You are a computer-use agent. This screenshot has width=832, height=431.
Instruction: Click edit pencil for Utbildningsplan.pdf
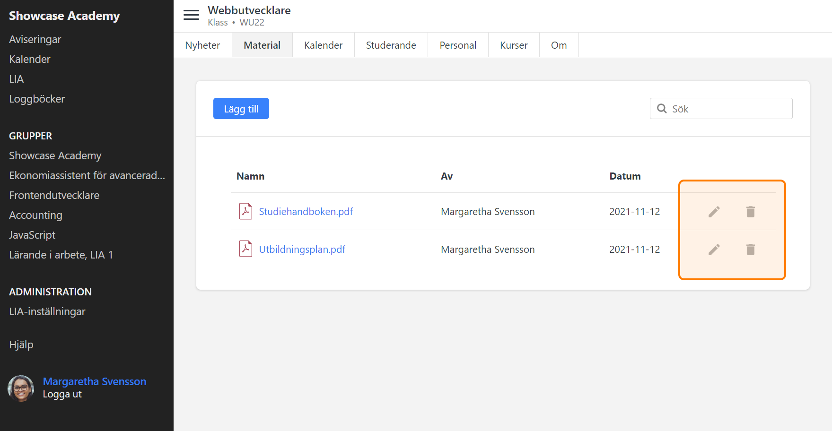point(714,250)
